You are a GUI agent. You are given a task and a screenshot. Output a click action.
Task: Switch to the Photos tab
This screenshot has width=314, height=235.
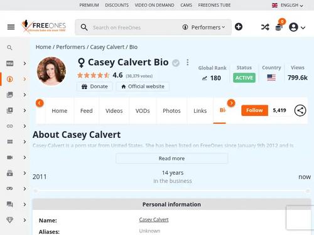pos(171,111)
